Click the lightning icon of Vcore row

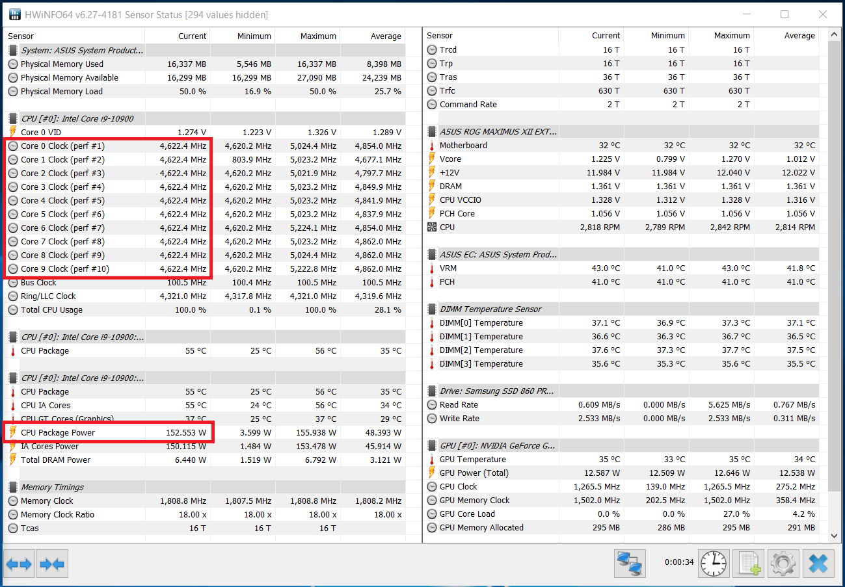click(x=432, y=159)
